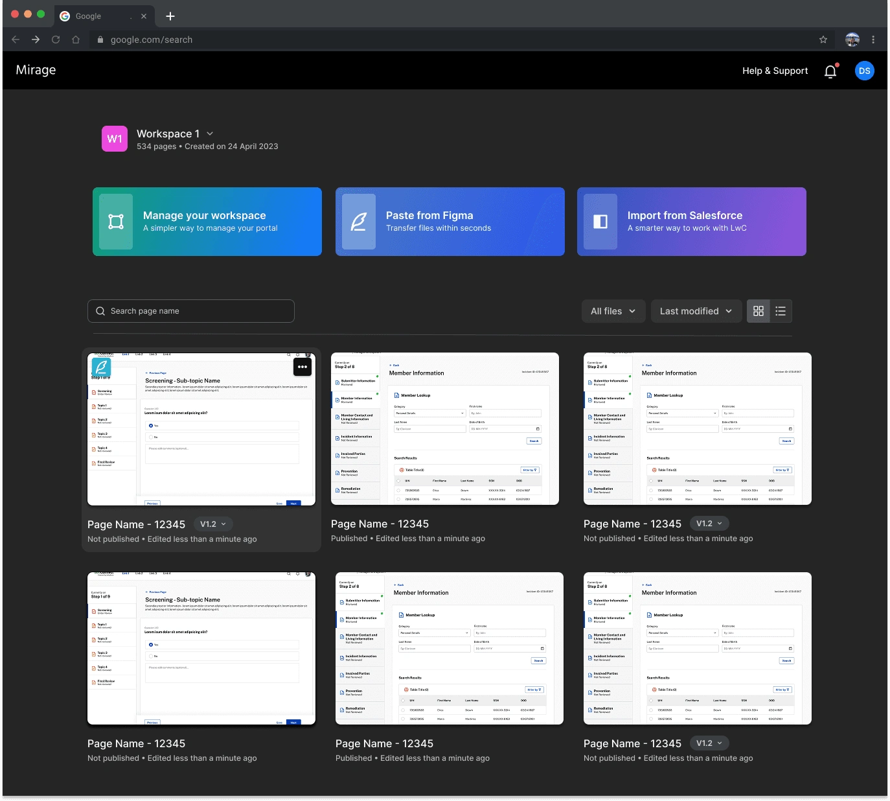The height and width of the screenshot is (801, 890).
Task: Bookmark this page with the star icon
Action: (823, 40)
